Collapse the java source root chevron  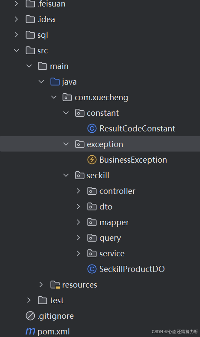41,82
